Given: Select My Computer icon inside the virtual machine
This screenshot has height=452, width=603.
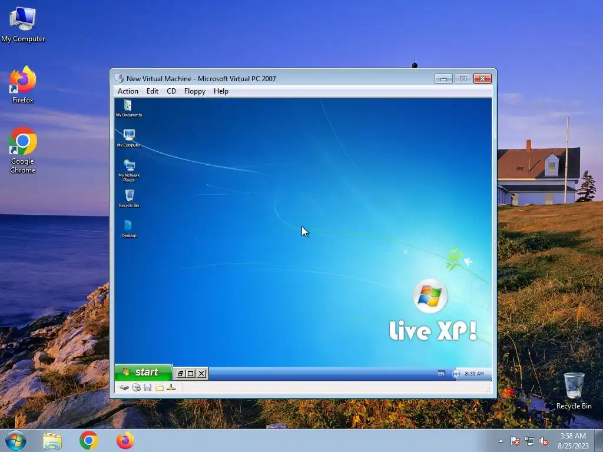Looking at the screenshot, I should pos(128,138).
